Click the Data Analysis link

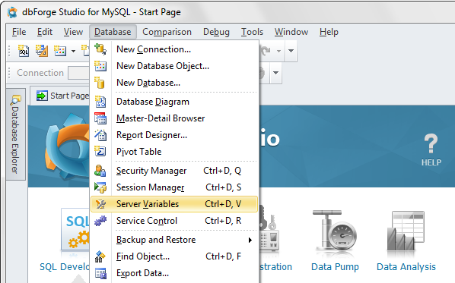click(x=406, y=267)
